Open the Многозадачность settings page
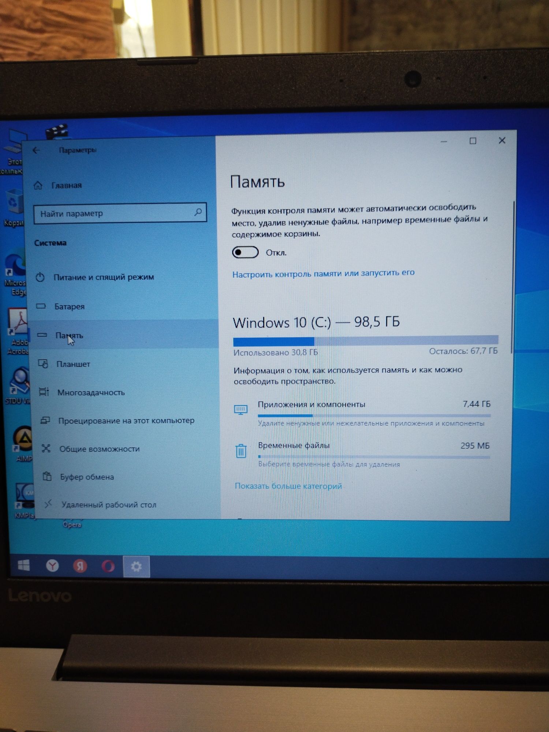Image resolution: width=549 pixels, height=732 pixels. pyautogui.click(x=91, y=392)
